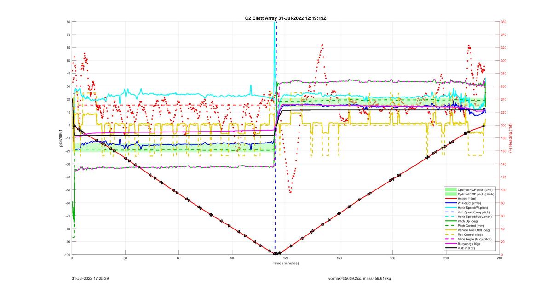Click the last triangle marker at climb end
The width and height of the screenshot is (552, 286).
[x=484, y=125]
